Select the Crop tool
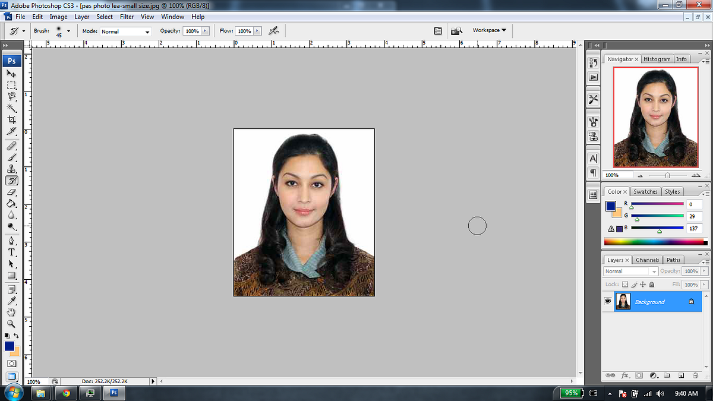Viewport: 713px width, 401px height. tap(11, 119)
